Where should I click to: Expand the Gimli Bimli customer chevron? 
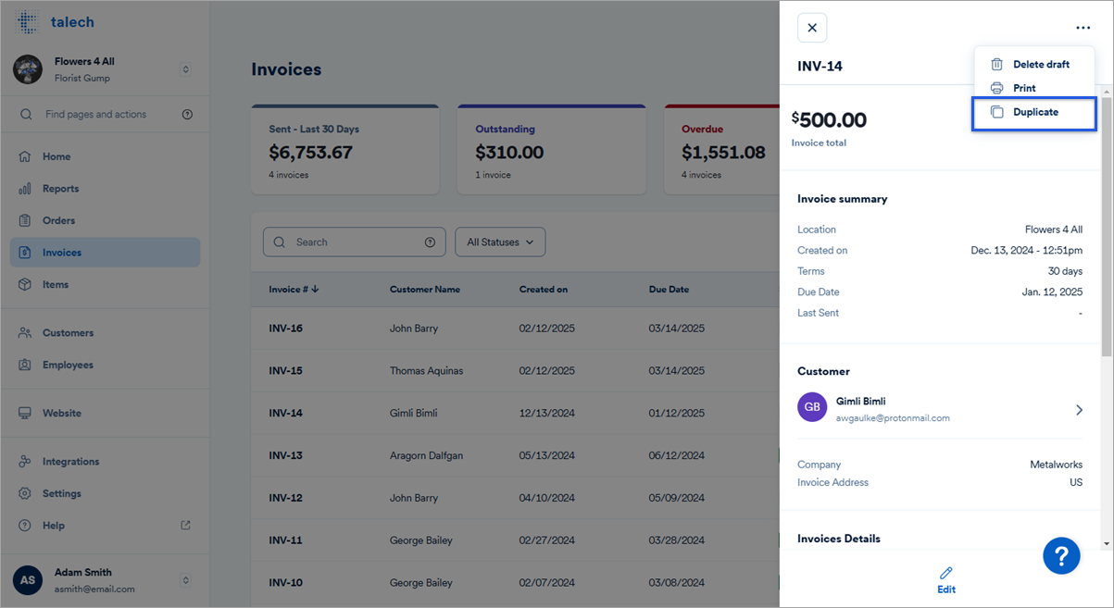[1079, 410]
